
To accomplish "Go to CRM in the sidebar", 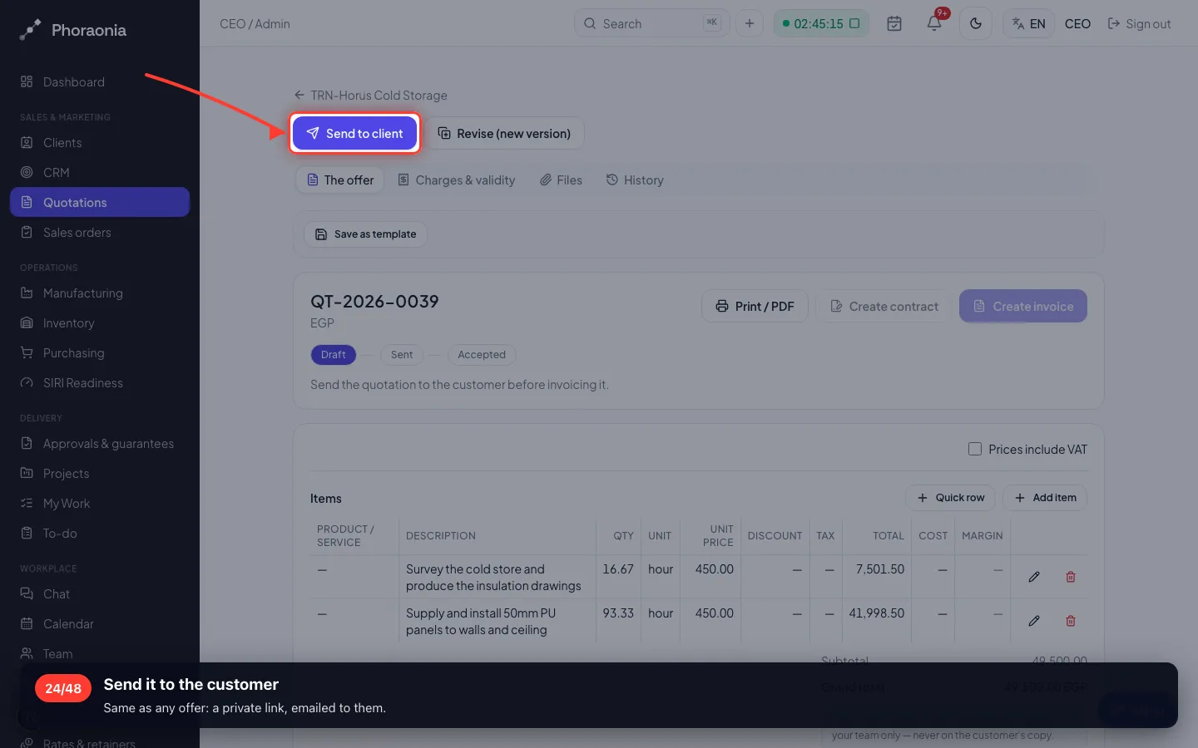I will pyautogui.click(x=100, y=173).
